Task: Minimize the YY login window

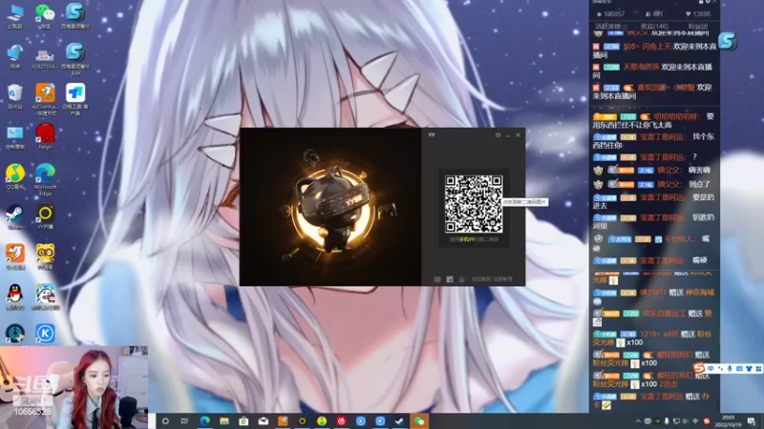Action: coord(508,134)
